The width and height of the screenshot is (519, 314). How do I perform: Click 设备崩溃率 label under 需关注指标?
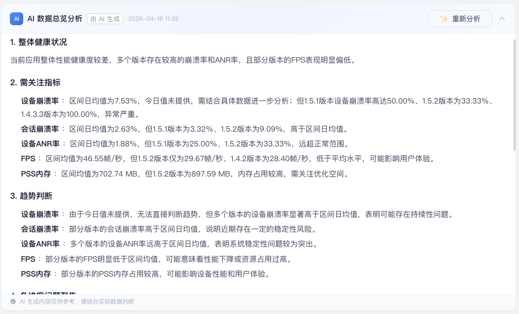click(x=40, y=101)
